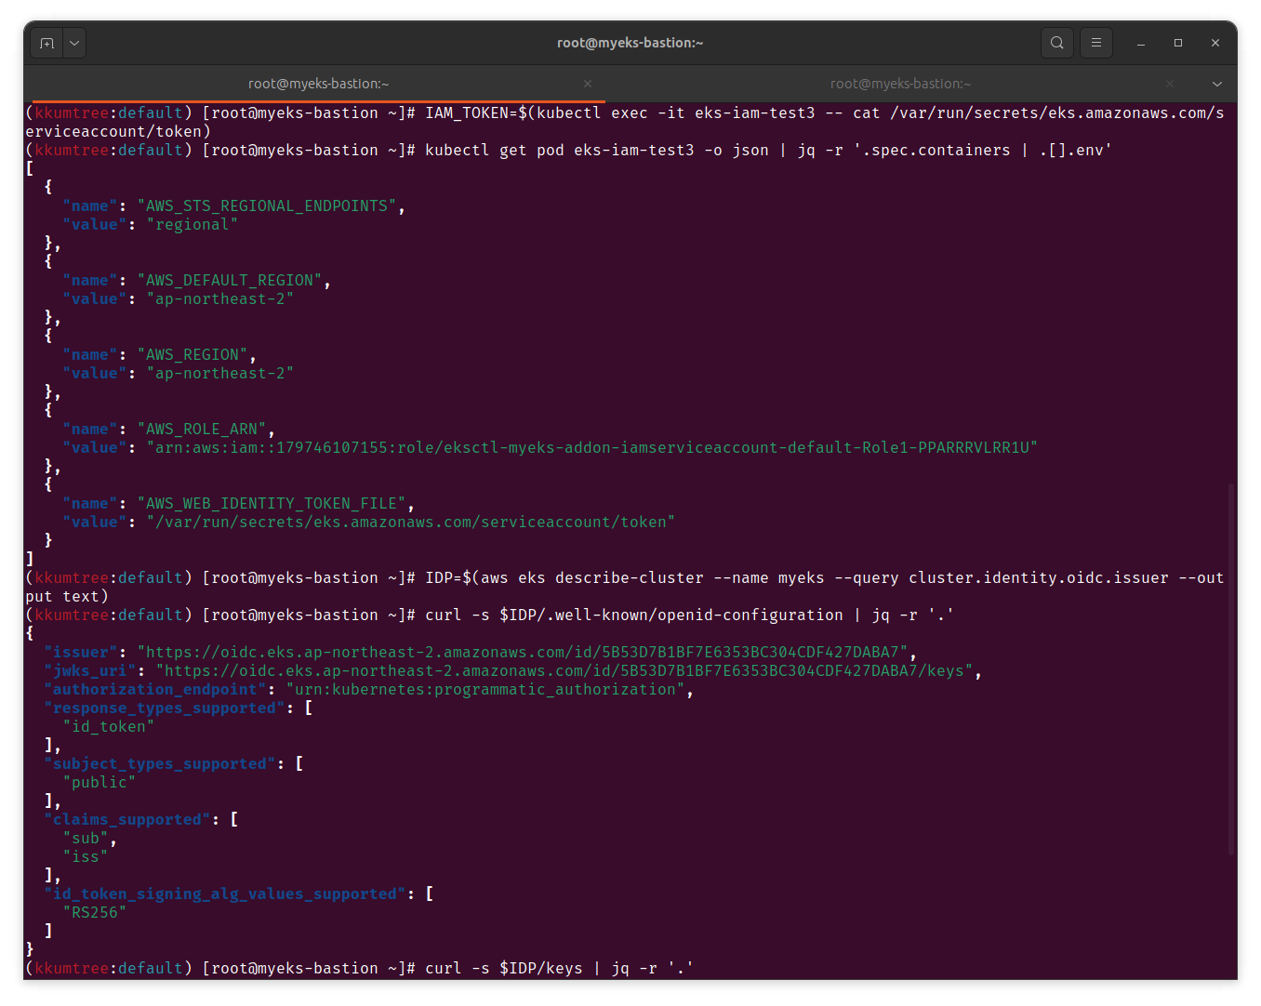
Task: Click the "iss" claim entry
Action: pyautogui.click(x=86, y=857)
